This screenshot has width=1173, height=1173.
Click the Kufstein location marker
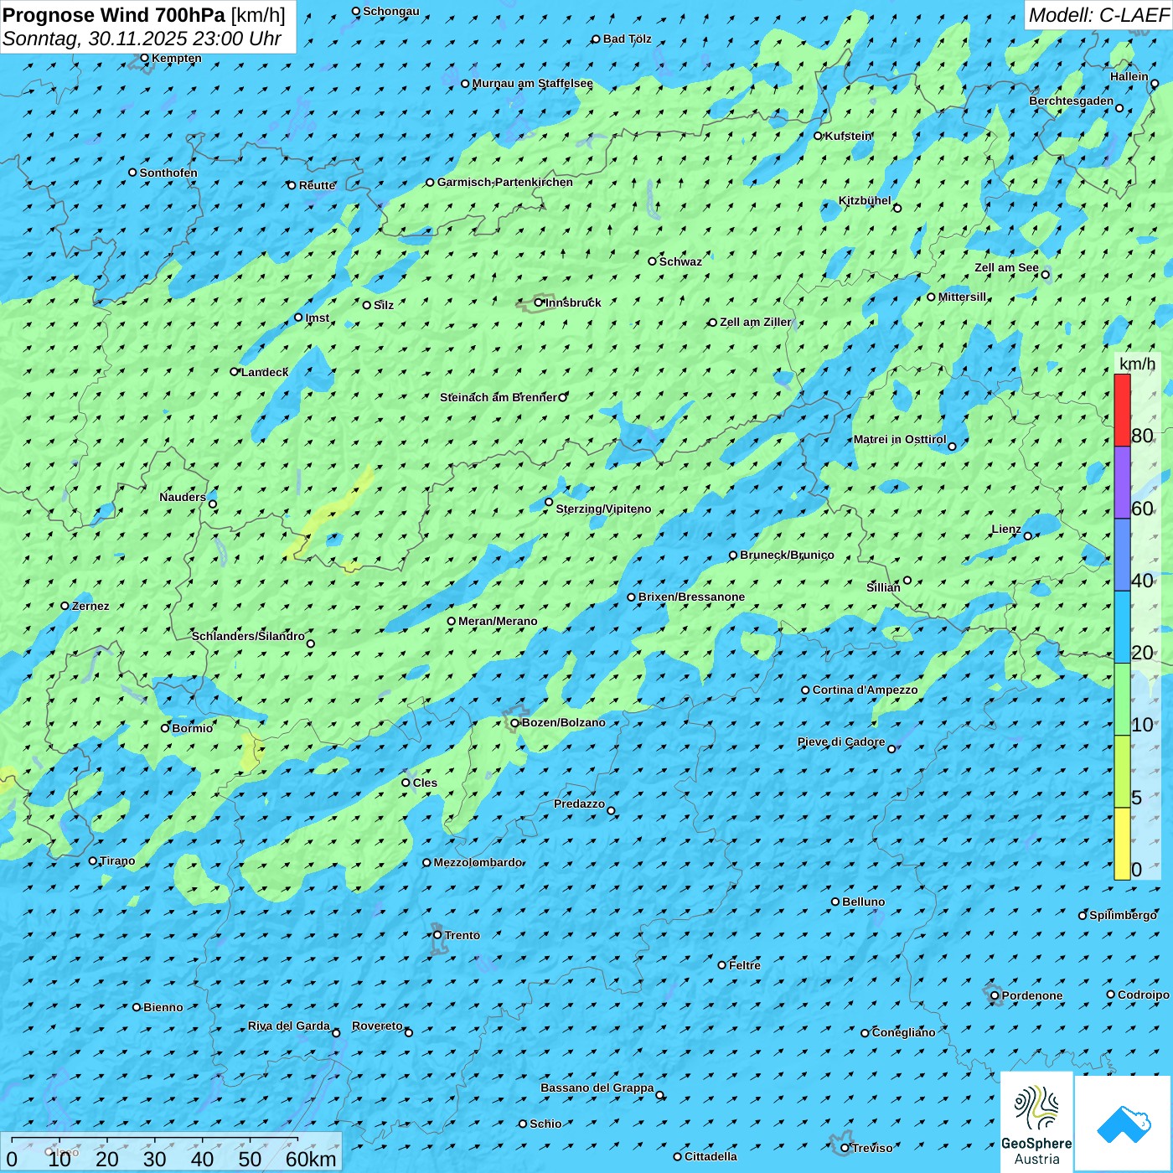coord(819,136)
